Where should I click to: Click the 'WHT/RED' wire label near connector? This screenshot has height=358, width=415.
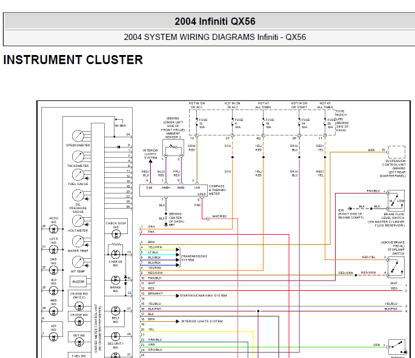(219, 216)
